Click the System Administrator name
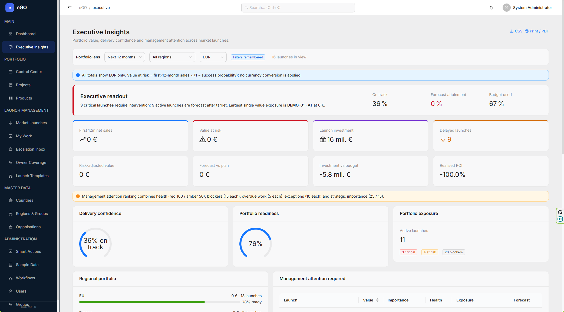Screen dimensions: 564x312 pyautogui.click(x=532, y=8)
